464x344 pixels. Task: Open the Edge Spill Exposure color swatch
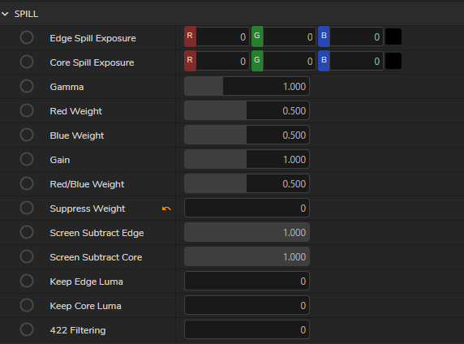coord(393,37)
